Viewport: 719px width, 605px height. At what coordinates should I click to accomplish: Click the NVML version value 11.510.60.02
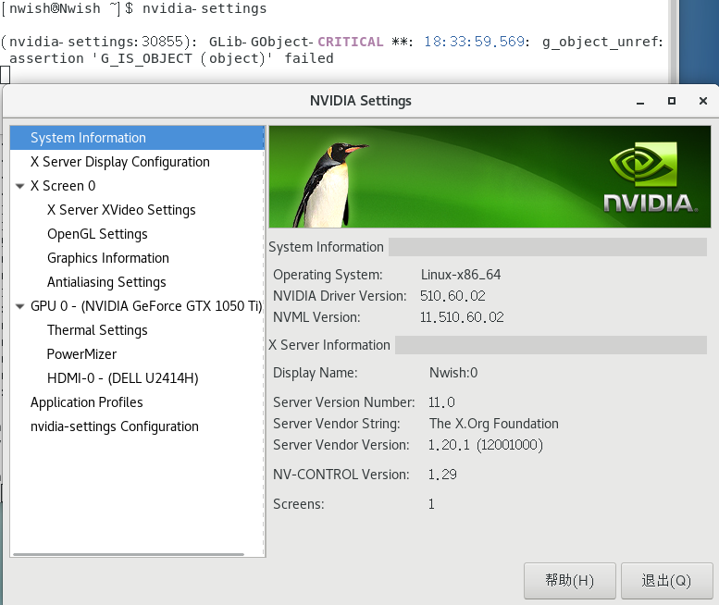point(462,317)
